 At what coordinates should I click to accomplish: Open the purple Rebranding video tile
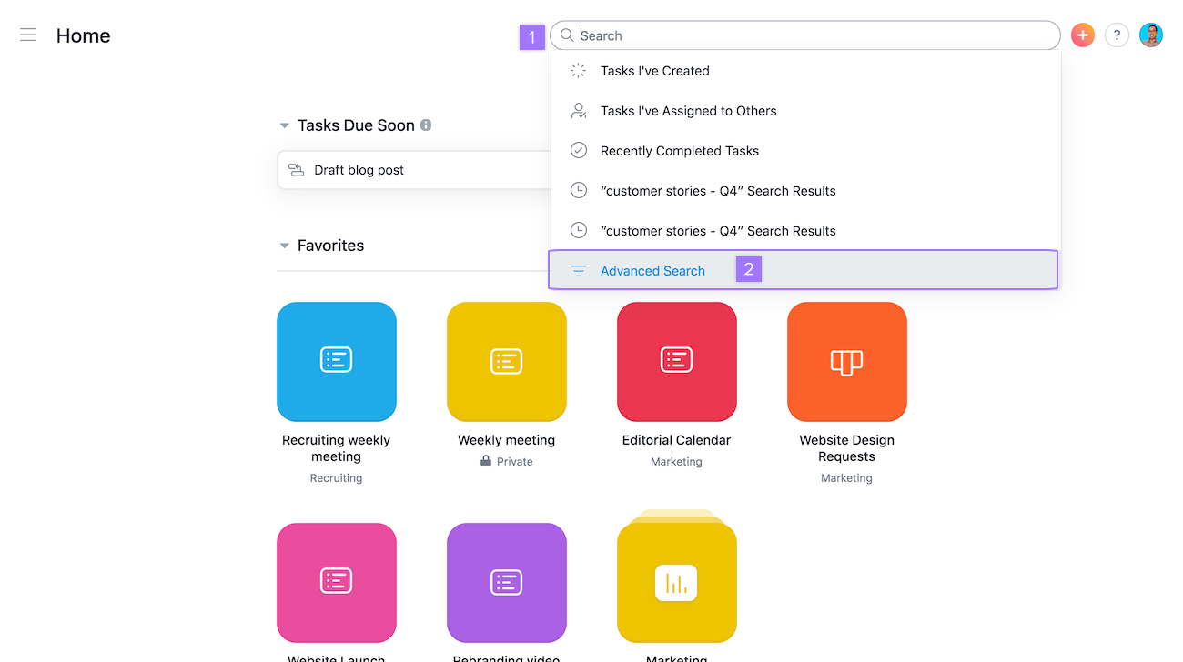tap(507, 583)
